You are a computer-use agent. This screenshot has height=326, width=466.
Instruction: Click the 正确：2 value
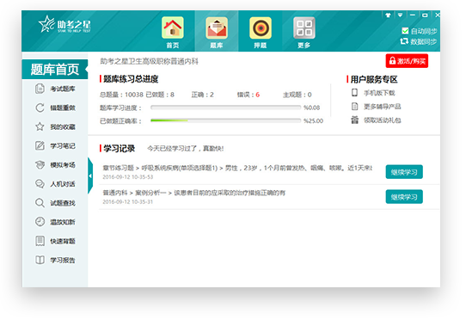point(202,95)
